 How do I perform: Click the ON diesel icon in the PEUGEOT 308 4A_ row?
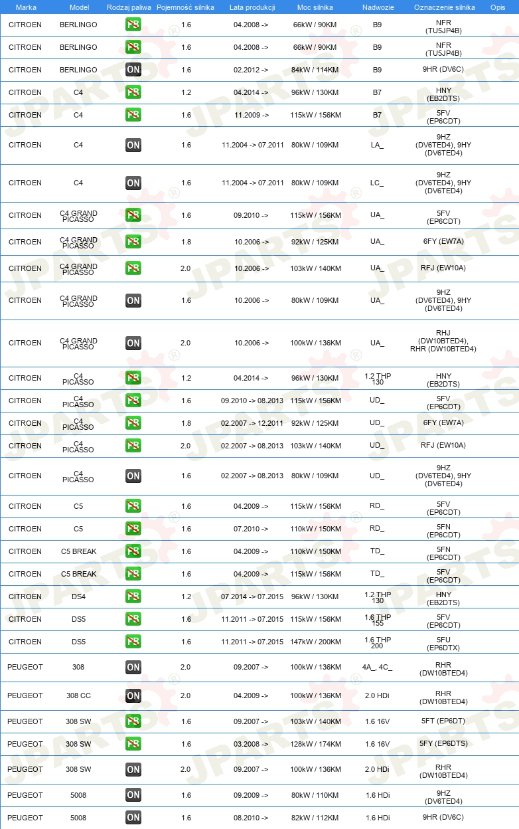(x=133, y=667)
